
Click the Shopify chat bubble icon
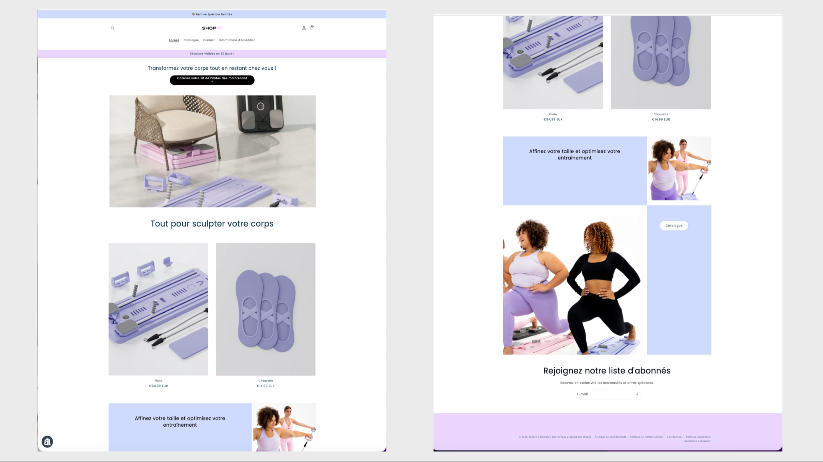[47, 441]
